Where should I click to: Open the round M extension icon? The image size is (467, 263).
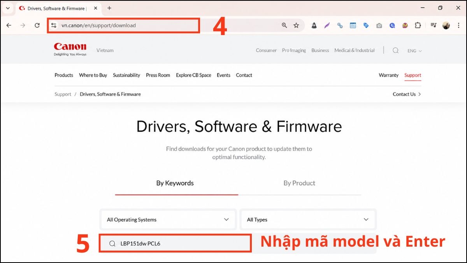coord(405,25)
